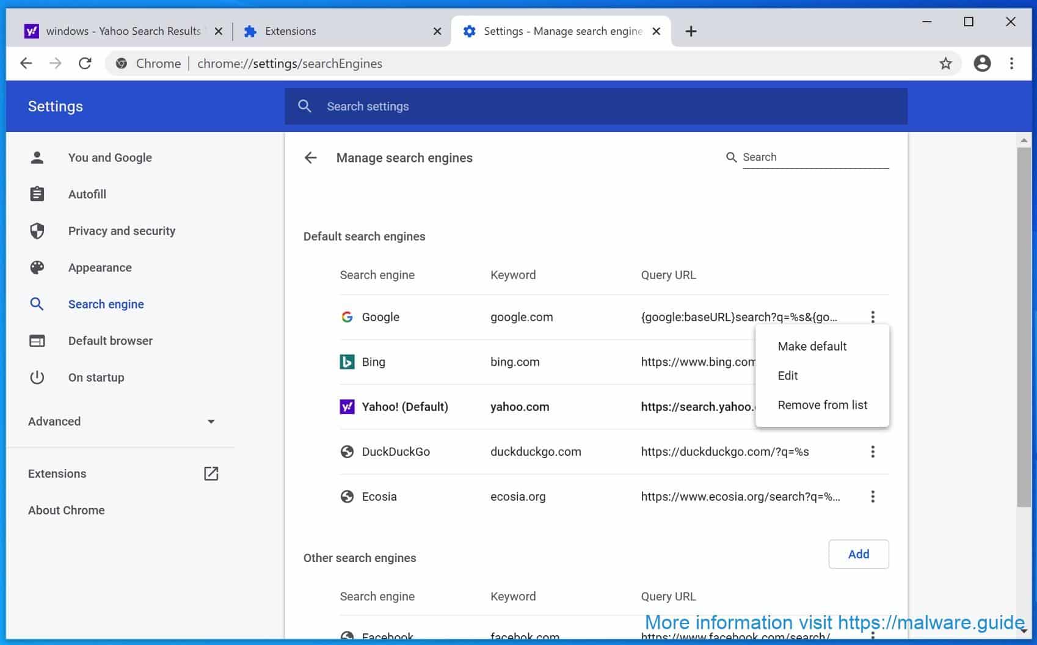
Task: Click the Ecosia globe icon
Action: tap(347, 497)
